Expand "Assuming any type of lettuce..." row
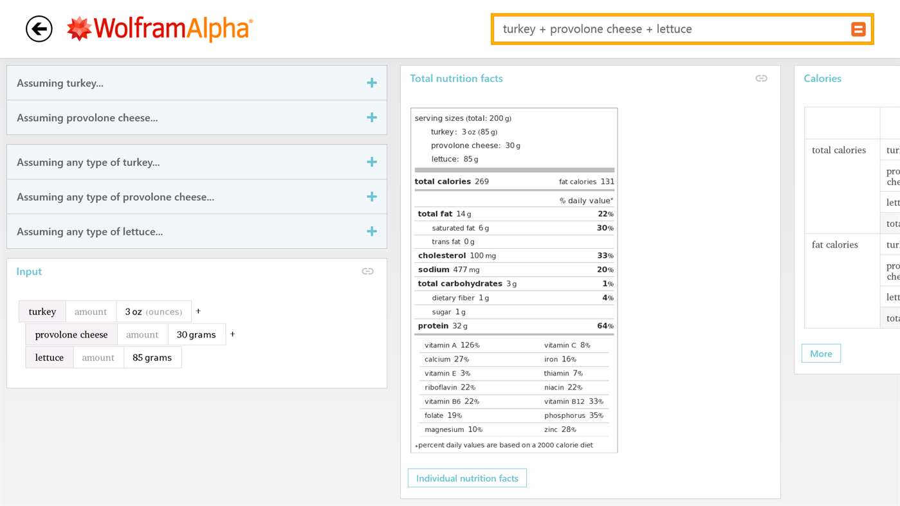Screen dimensions: 900x506 coord(372,231)
